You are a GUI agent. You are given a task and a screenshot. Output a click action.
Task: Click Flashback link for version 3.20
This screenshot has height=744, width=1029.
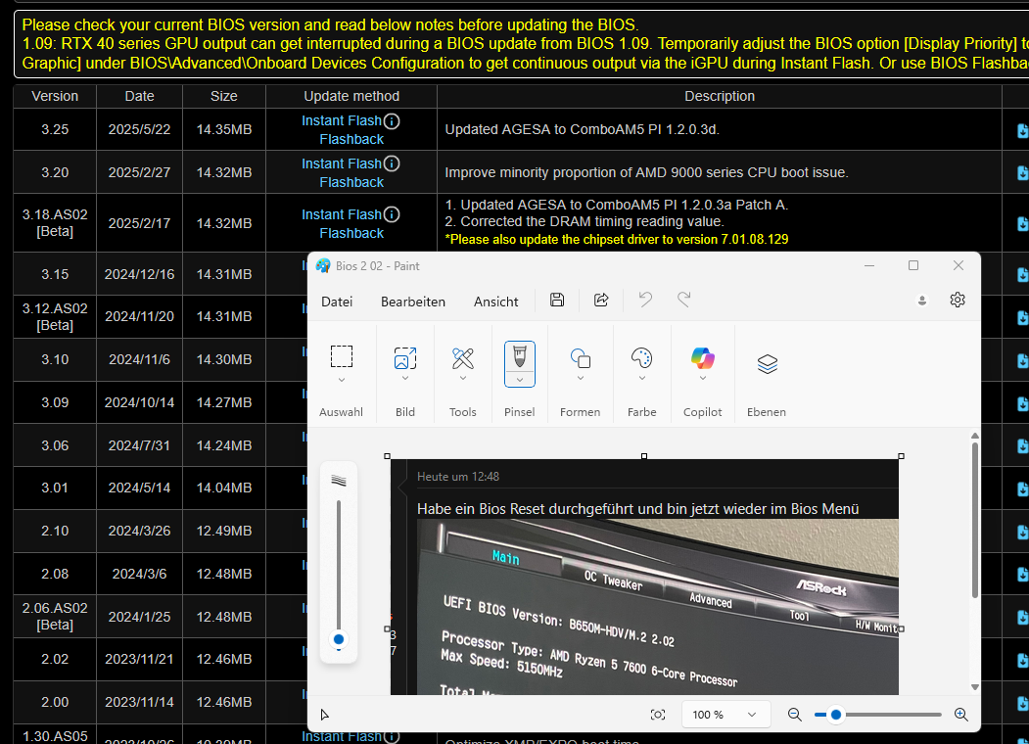(351, 182)
